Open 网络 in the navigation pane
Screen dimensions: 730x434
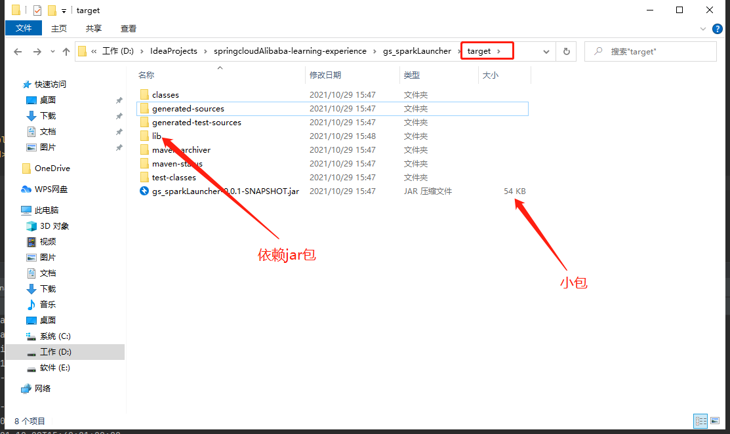[43, 389]
